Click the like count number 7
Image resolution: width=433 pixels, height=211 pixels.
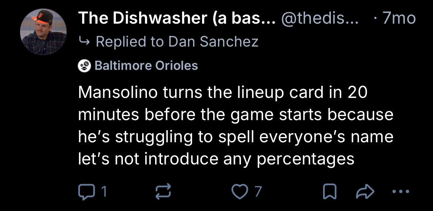coord(258,191)
